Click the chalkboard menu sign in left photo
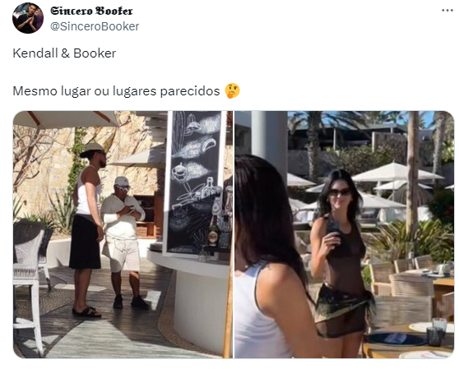The image size is (459, 369). [x=195, y=182]
